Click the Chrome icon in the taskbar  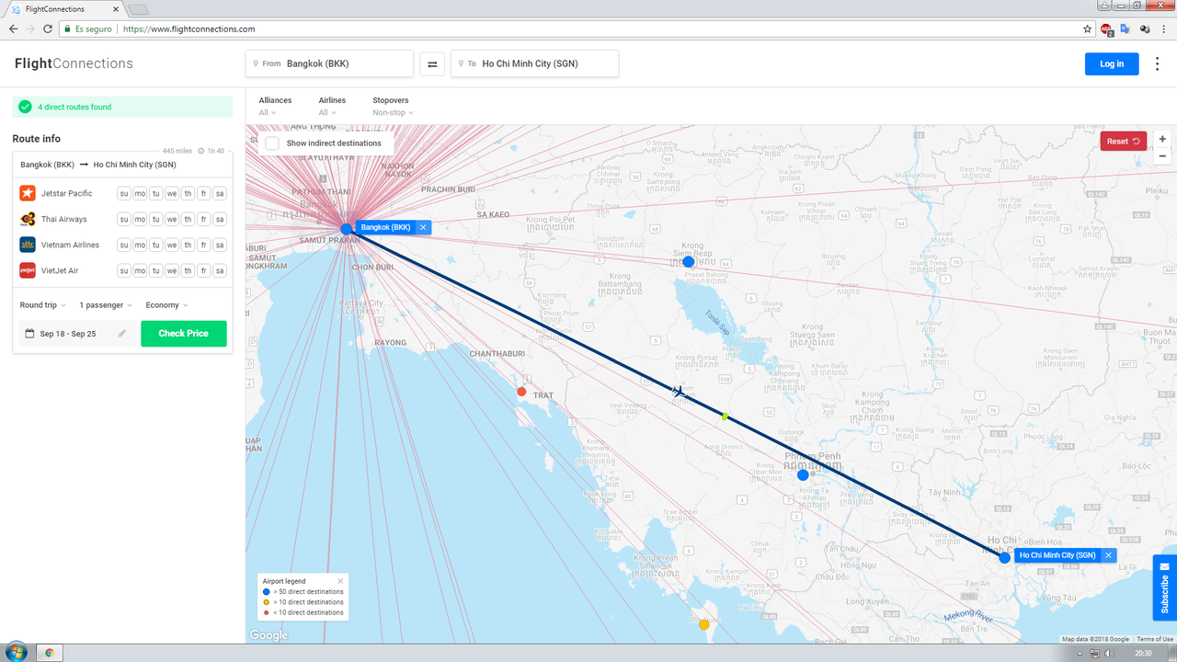50,653
